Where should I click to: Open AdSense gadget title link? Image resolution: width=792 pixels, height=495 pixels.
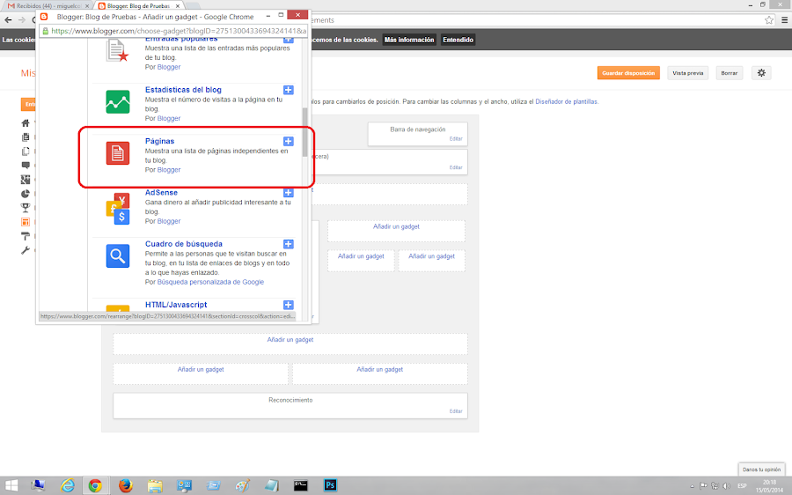click(161, 193)
